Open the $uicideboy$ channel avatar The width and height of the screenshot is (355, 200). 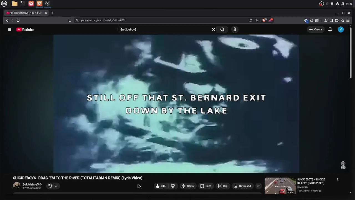[17, 186]
